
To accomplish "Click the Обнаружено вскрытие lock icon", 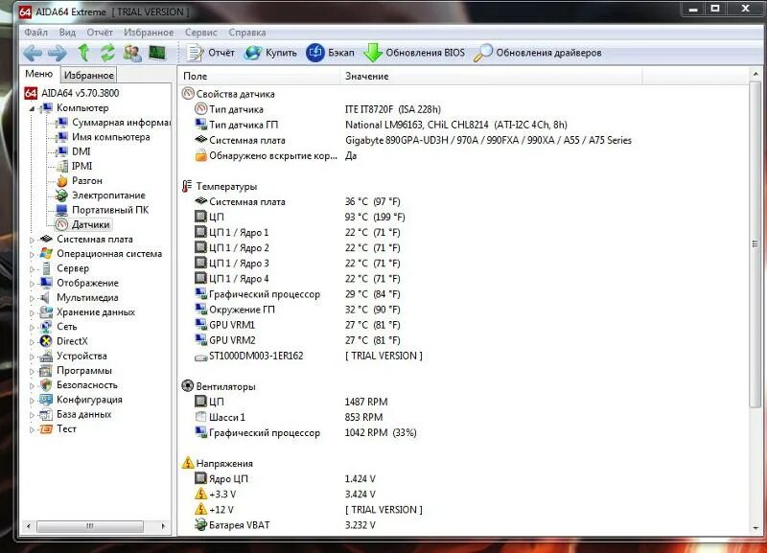I will 201,155.
